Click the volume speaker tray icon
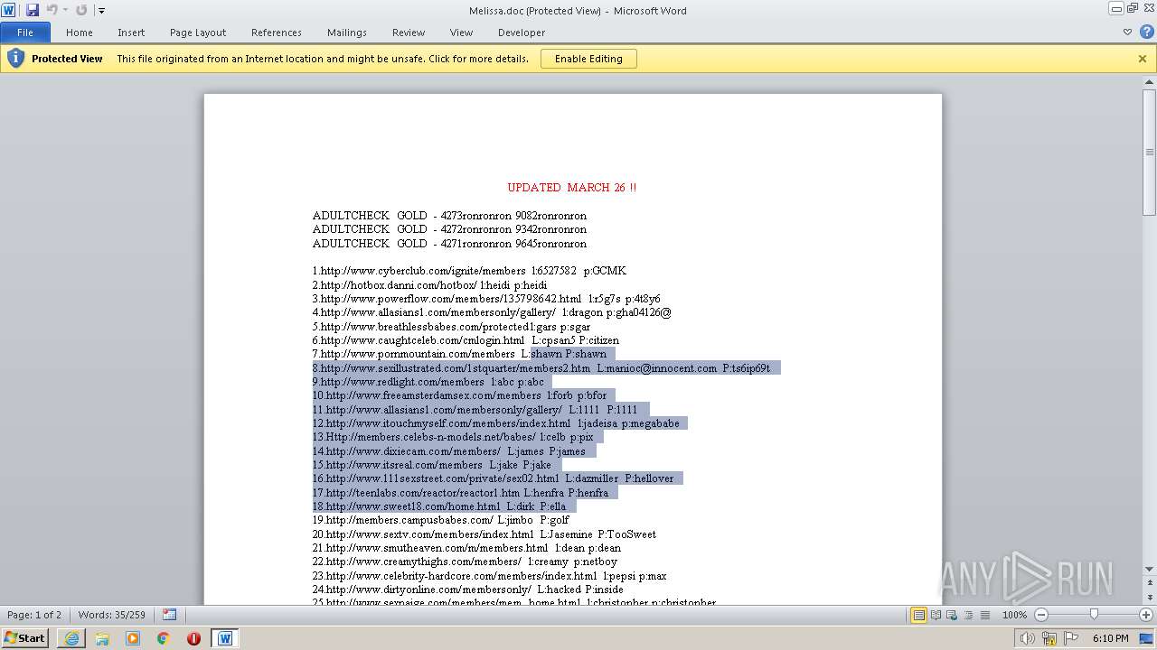Viewport: 1157px width, 650px height. coord(1028,638)
